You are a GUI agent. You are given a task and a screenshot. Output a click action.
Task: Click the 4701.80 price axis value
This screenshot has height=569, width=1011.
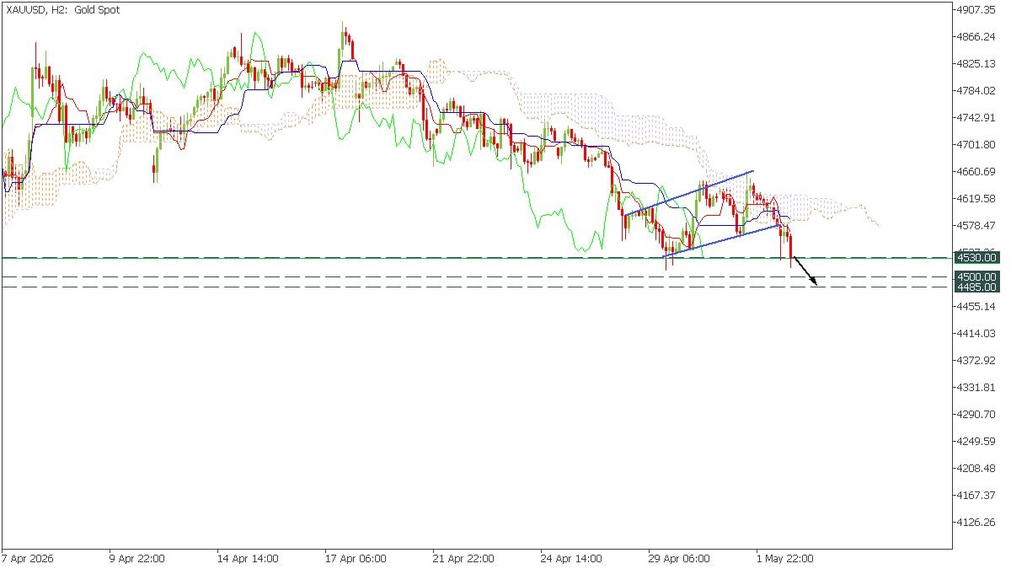click(977, 145)
